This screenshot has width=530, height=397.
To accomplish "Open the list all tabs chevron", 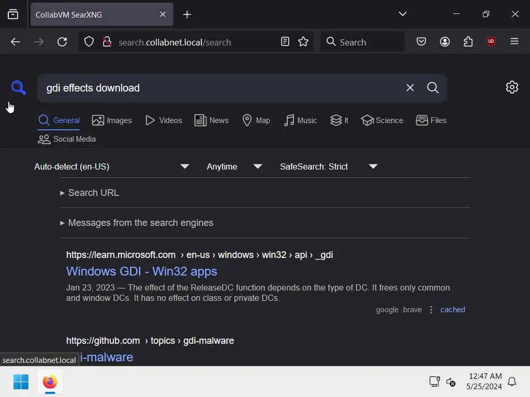I will 402,14.
